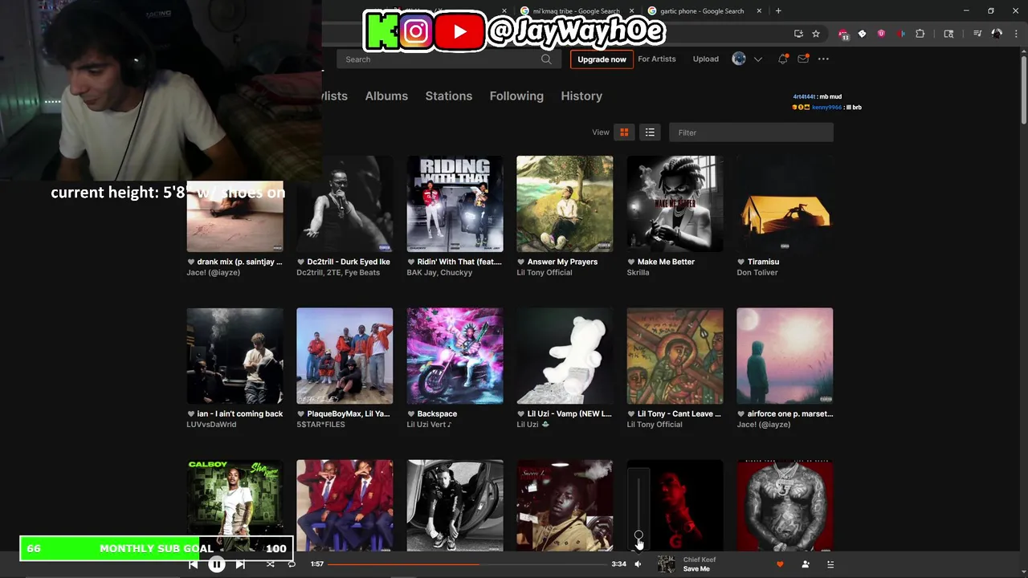Switch to gartic phone Google Search tab

[x=702, y=11]
